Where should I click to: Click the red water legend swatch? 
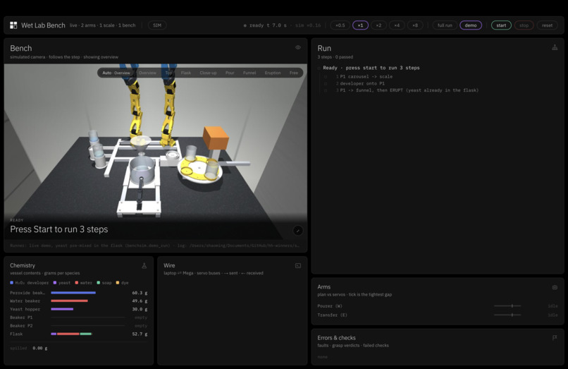pyautogui.click(x=77, y=283)
